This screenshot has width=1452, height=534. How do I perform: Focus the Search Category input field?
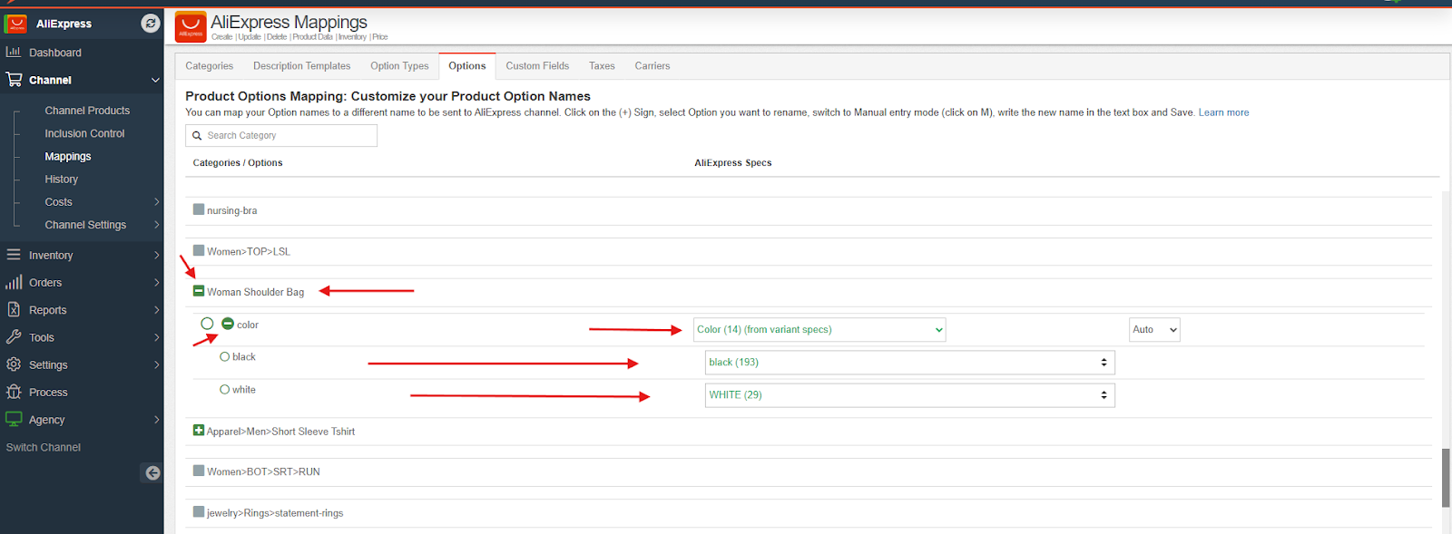(281, 136)
